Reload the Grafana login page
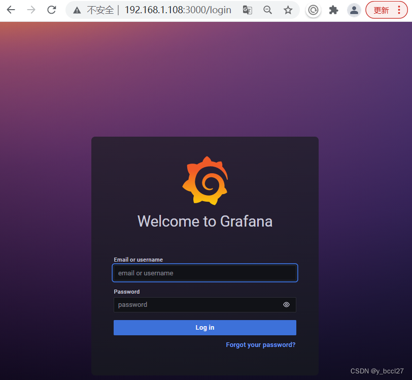412x380 pixels. point(52,10)
